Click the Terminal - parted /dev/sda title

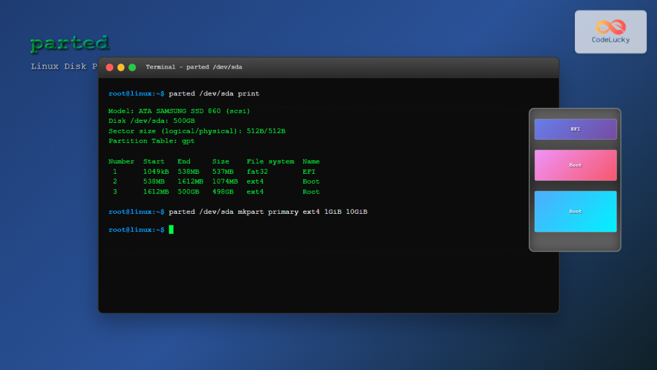click(192, 67)
